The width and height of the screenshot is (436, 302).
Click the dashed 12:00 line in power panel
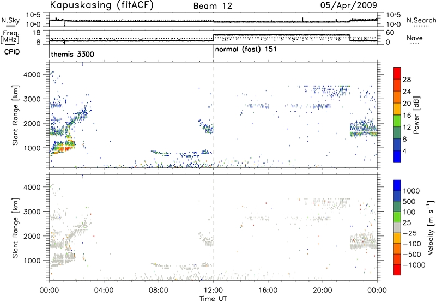[x=213, y=115]
